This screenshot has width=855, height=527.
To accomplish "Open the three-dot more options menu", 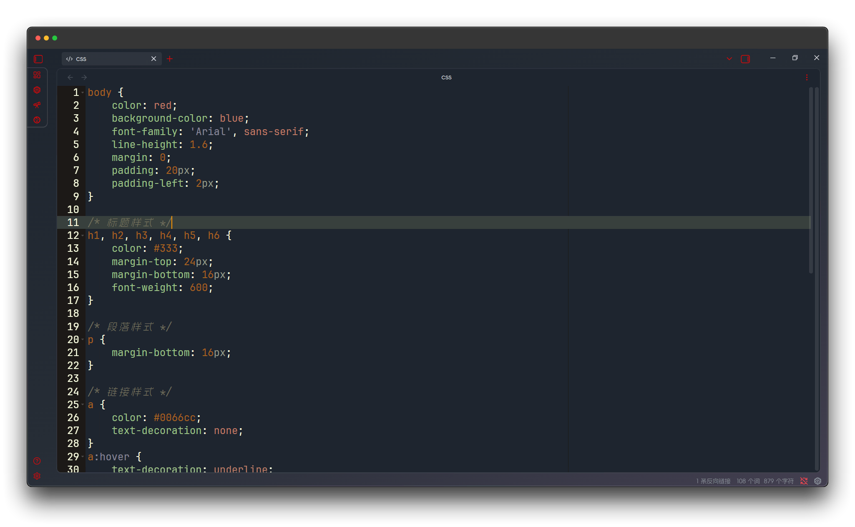I will point(807,77).
